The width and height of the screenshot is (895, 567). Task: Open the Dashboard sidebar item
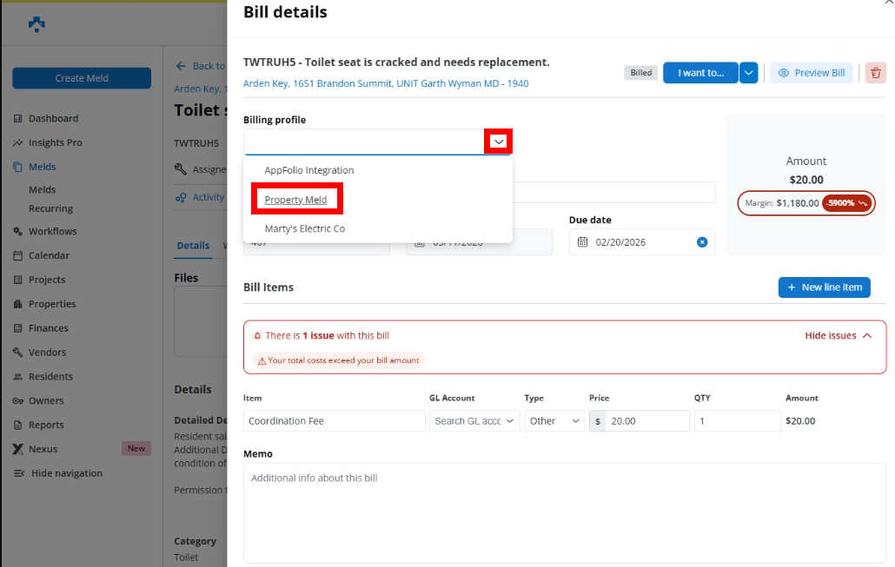click(x=53, y=118)
